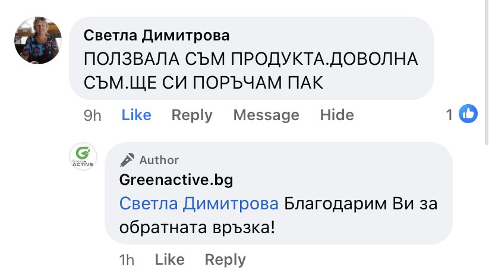Open the 9h comment timestamp
This screenshot has width=492, height=276.
click(92, 115)
